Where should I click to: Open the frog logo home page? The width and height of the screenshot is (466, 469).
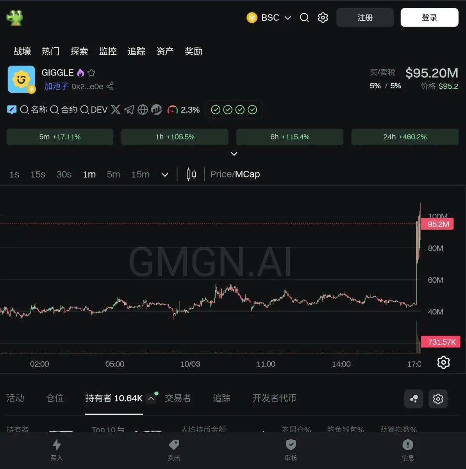coord(14,18)
